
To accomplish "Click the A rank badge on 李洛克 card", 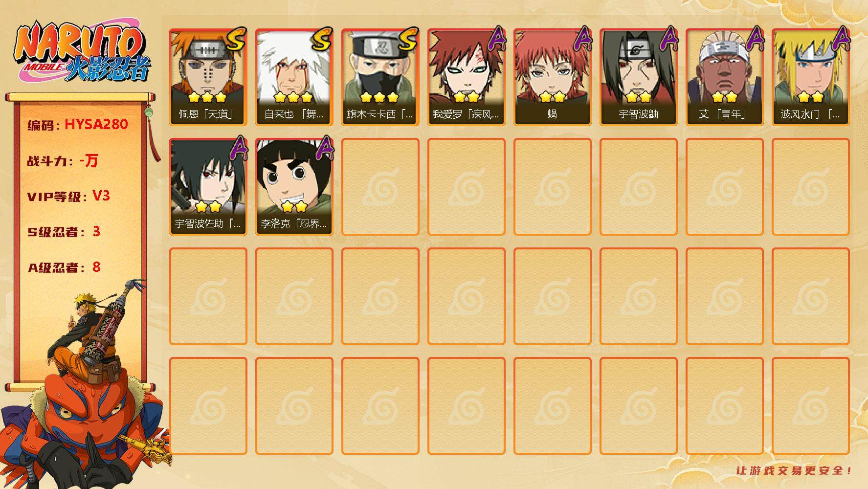I will coord(324,148).
